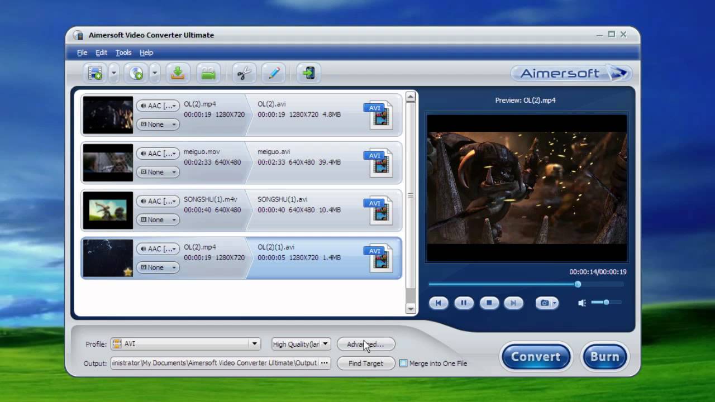Open the Add Files dropdown arrow
The width and height of the screenshot is (715, 402).
tap(113, 73)
